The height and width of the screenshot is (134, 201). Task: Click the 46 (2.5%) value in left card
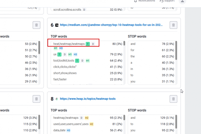[x=31, y=63]
